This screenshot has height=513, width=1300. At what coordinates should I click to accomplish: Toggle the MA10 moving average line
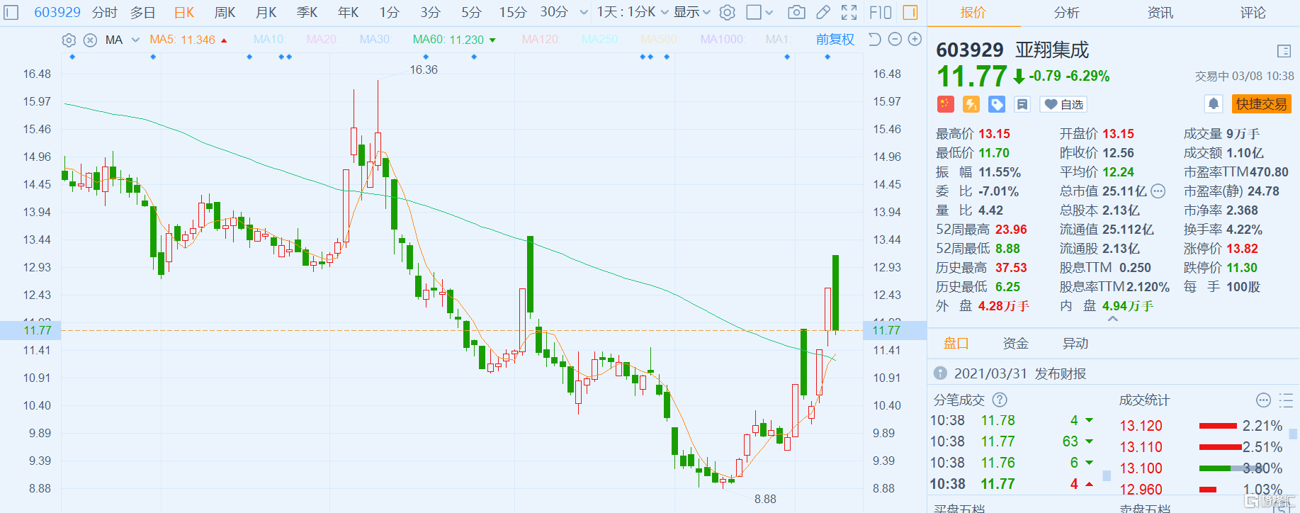[x=269, y=40]
